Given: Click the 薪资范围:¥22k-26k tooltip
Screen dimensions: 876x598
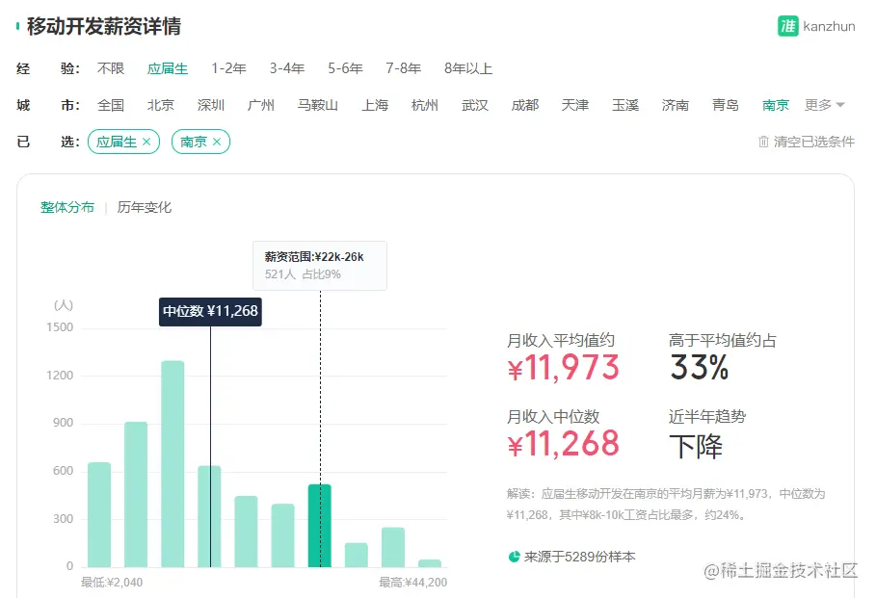Looking at the screenshot, I should (x=320, y=265).
